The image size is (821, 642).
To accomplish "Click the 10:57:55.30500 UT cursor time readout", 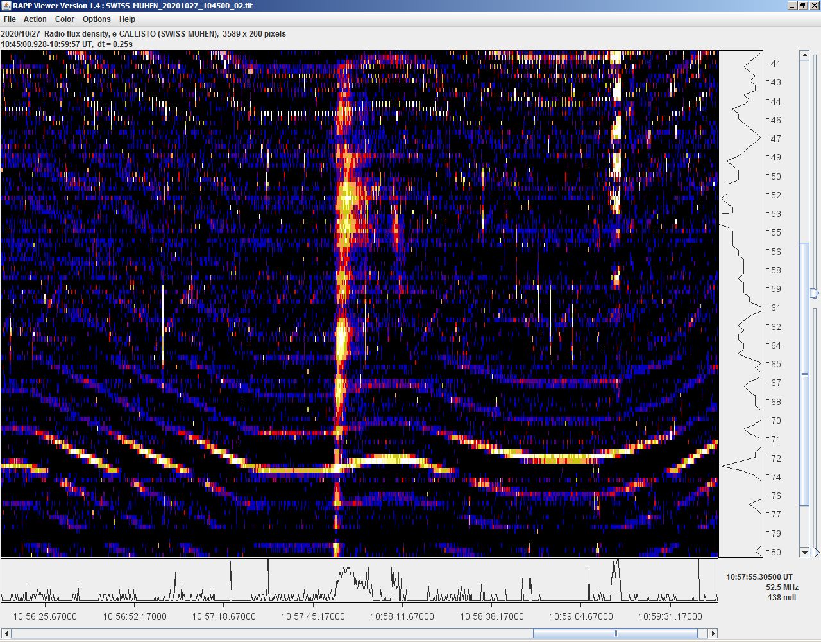I will click(x=759, y=577).
